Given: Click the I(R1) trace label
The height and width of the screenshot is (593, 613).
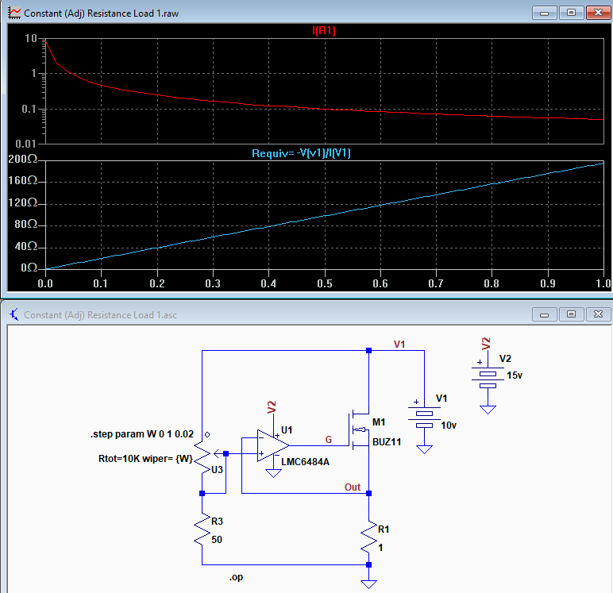Looking at the screenshot, I should coord(324,30).
